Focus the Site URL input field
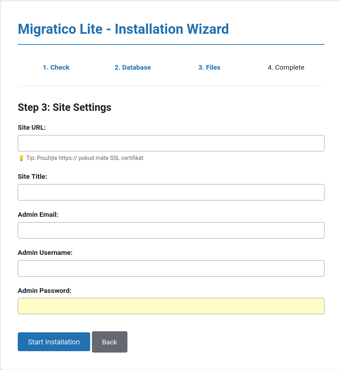Viewport: 339px width, 370px height. (171, 143)
